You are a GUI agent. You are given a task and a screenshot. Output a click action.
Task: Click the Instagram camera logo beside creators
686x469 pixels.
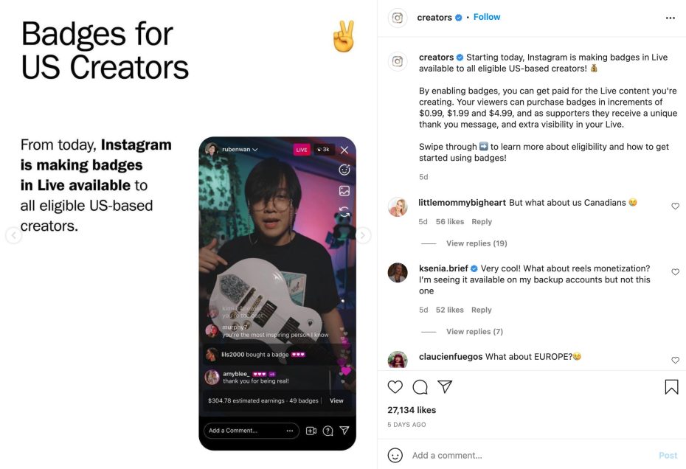pos(397,17)
